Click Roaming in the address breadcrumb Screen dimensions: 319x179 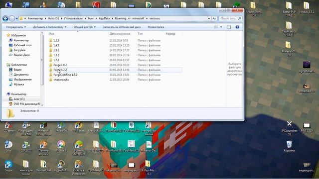point(121,18)
